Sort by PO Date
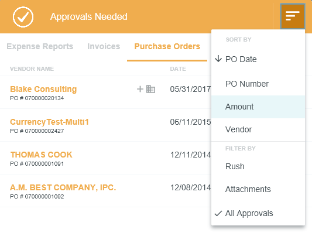Screen dimensions: 312x243 coord(258,59)
